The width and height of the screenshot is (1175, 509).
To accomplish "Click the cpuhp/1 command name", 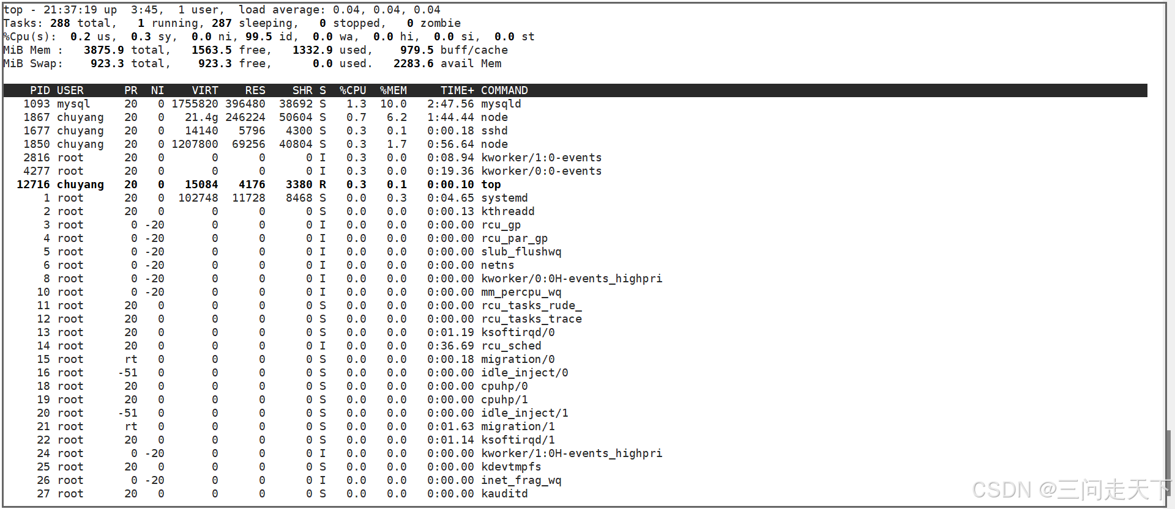I will (504, 400).
